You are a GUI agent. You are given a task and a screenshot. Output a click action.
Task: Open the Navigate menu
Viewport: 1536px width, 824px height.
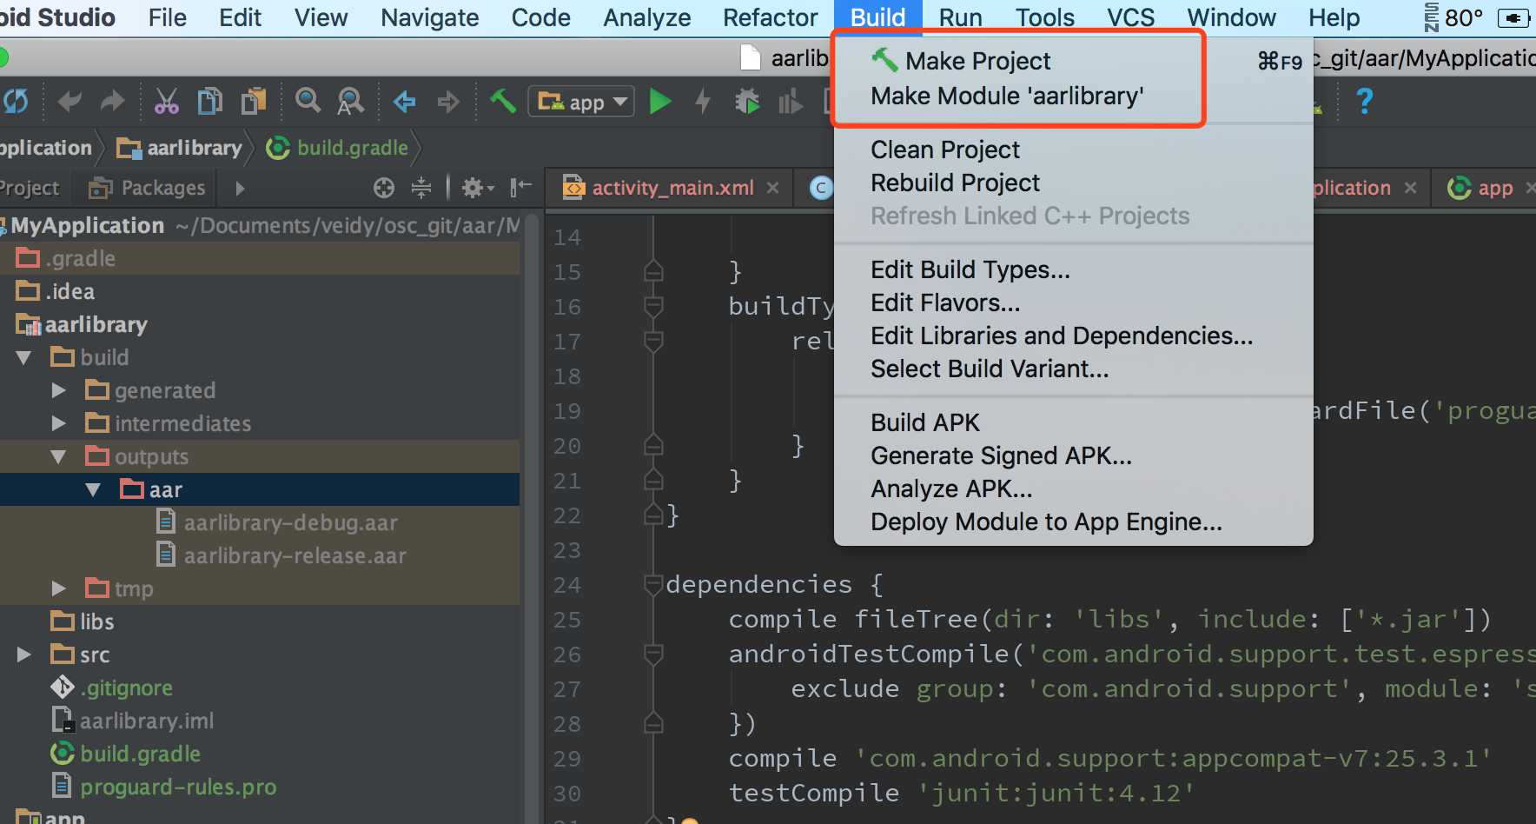point(429,17)
